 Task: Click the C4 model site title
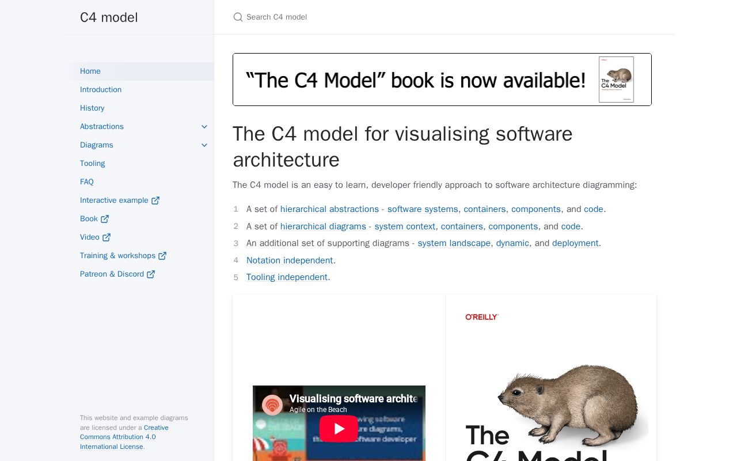109,17
